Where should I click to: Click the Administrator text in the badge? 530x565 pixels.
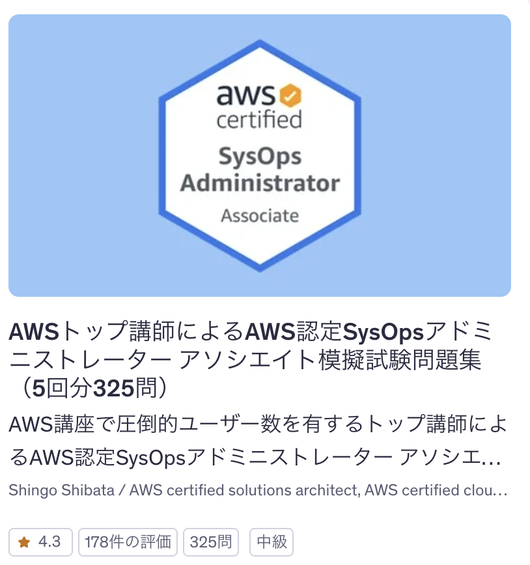260,183
